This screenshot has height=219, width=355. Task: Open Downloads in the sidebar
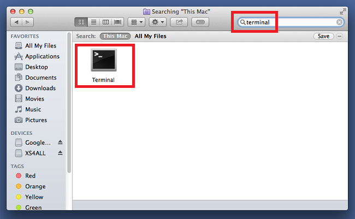pyautogui.click(x=40, y=88)
